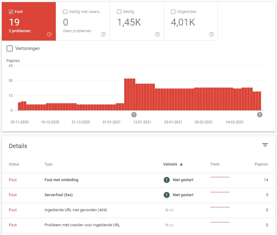Enable the Vertoningen checkbox
Screen dimensions: 277x235
[x=10, y=48]
